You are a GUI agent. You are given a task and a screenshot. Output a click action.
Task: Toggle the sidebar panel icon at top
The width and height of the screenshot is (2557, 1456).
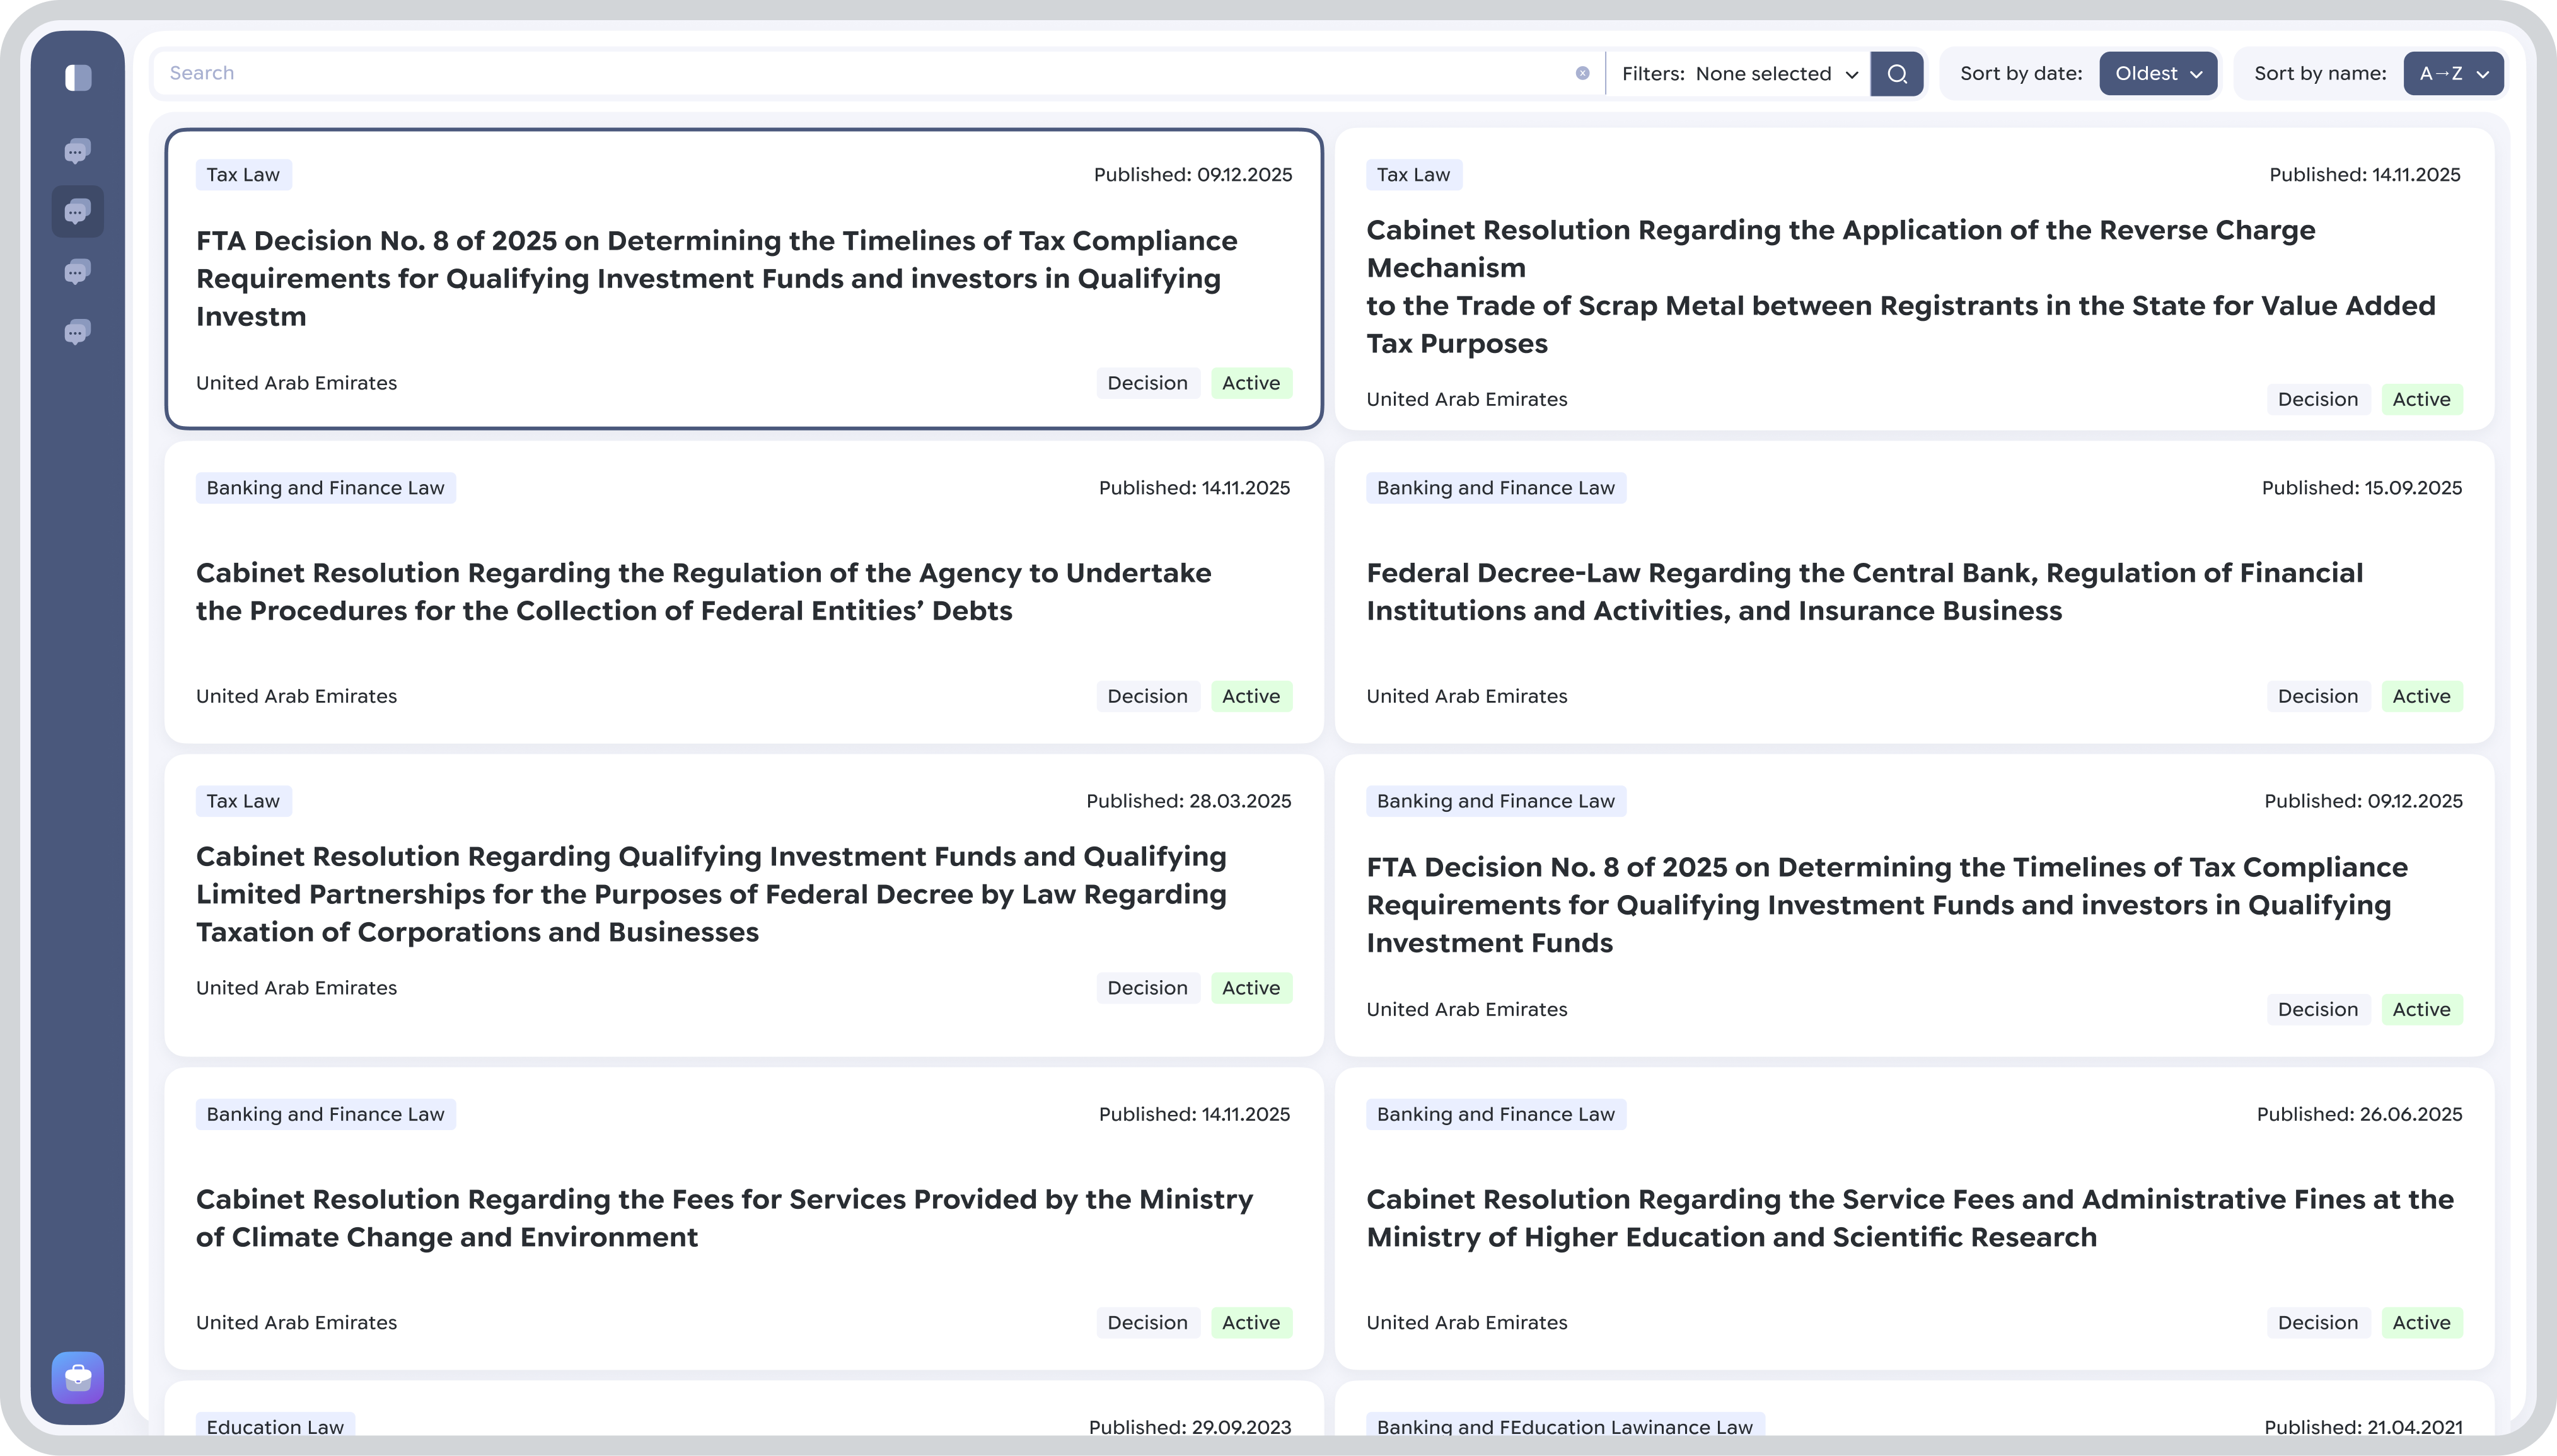[78, 77]
